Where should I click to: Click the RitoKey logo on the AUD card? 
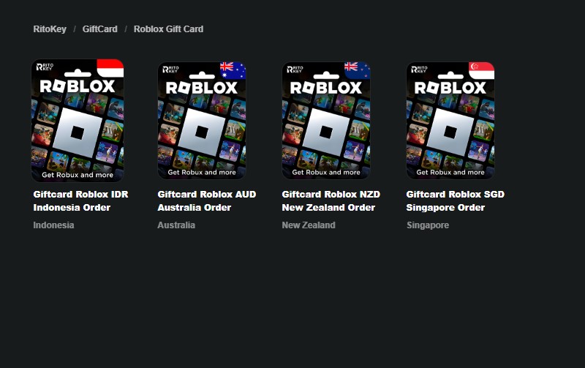point(170,70)
